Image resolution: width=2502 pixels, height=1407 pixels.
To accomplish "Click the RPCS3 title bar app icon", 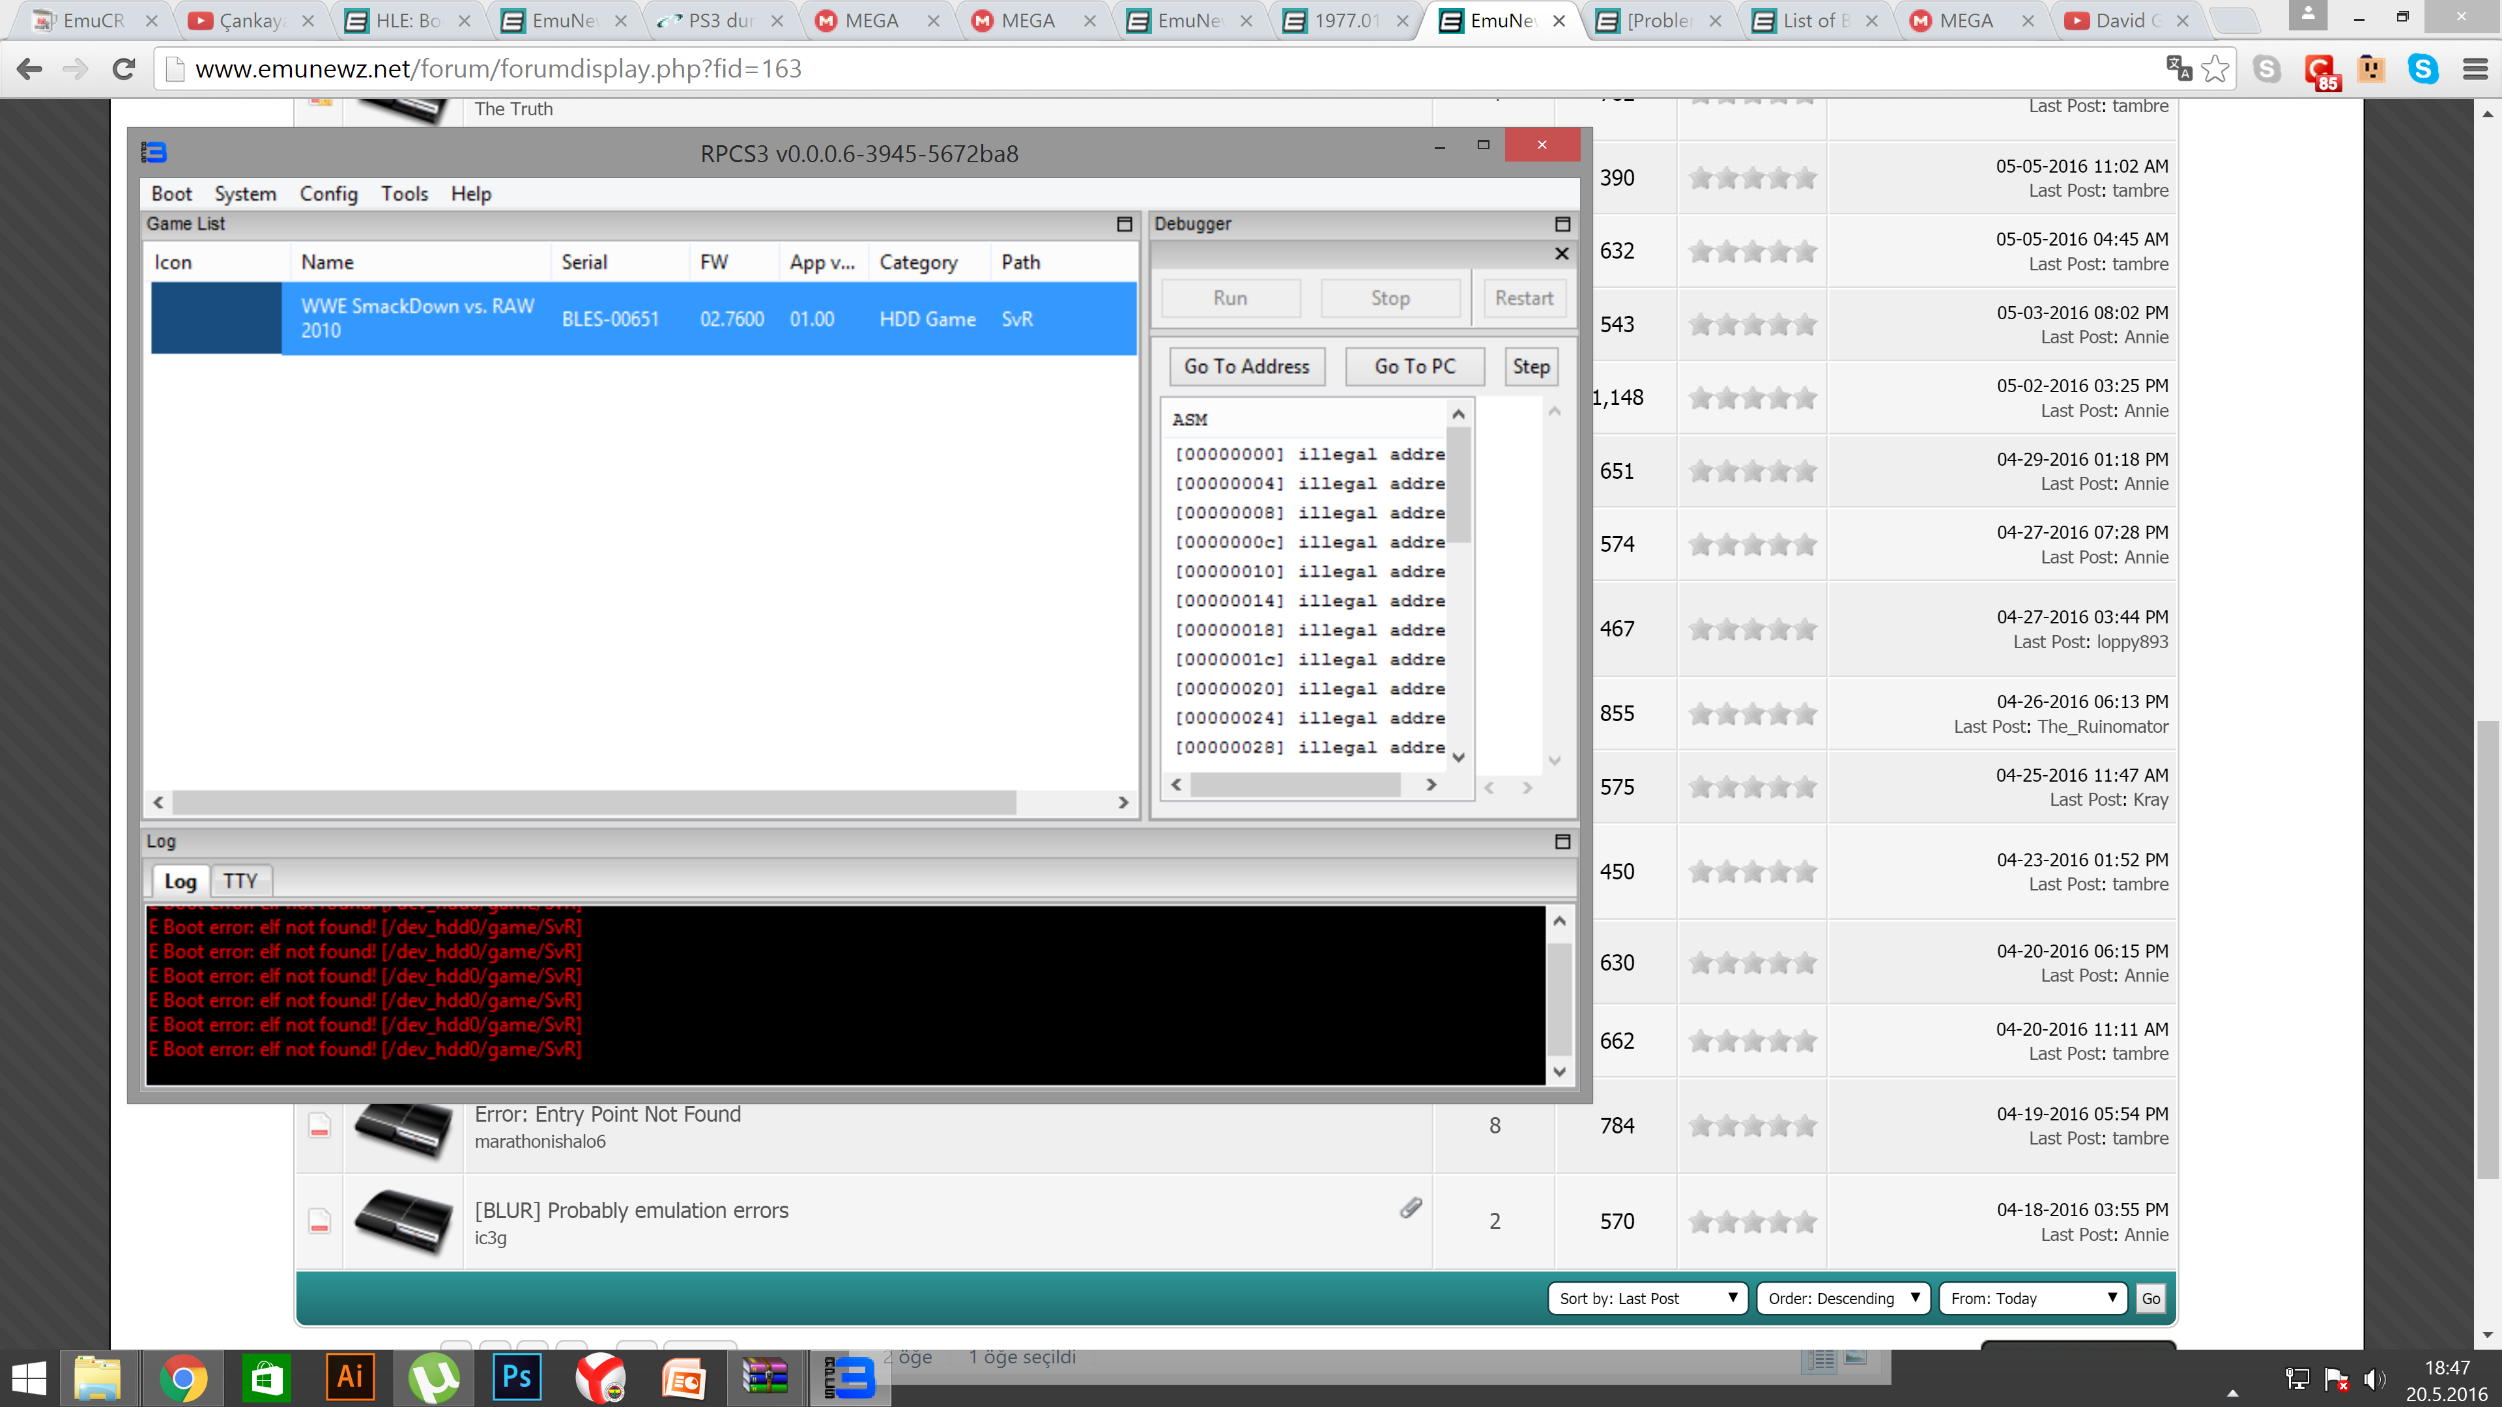I will (154, 152).
